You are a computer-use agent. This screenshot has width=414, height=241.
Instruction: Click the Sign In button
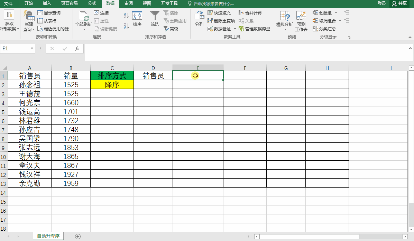[x=382, y=3]
